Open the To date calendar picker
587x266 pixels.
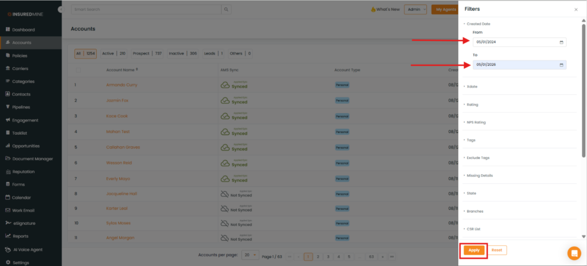click(561, 65)
